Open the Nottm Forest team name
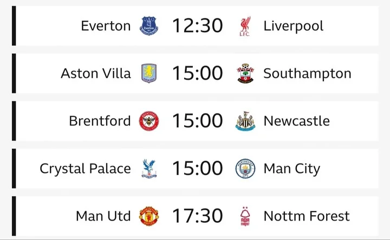The image size is (390, 240). coord(307,216)
